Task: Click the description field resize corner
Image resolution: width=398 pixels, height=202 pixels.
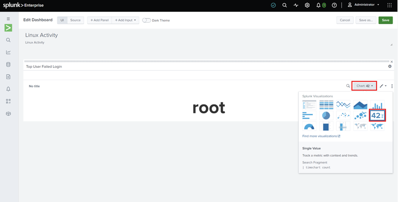Action: tap(391, 45)
